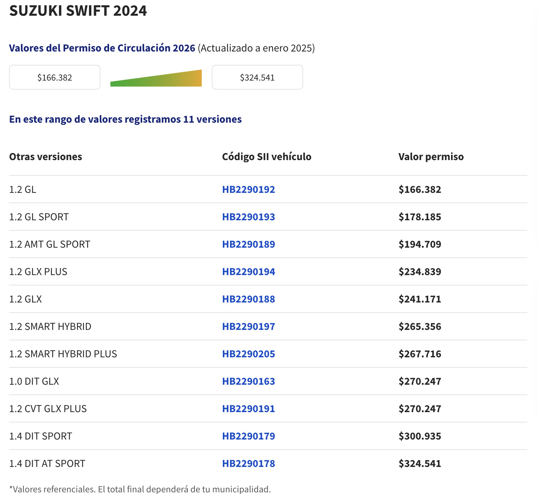538x494 pixels.
Task: Open HB2290179 code for 1.4 DIT Sport
Action: click(x=248, y=436)
